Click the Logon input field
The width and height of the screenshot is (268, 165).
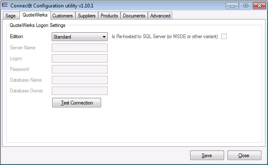[x=80, y=58]
